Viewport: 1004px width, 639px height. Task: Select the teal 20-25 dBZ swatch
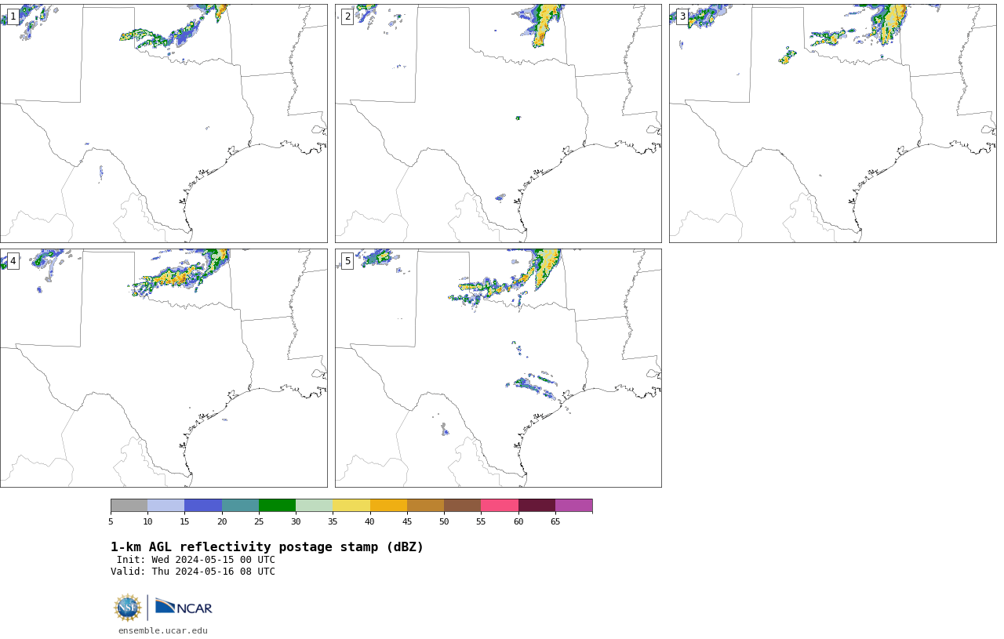240,505
